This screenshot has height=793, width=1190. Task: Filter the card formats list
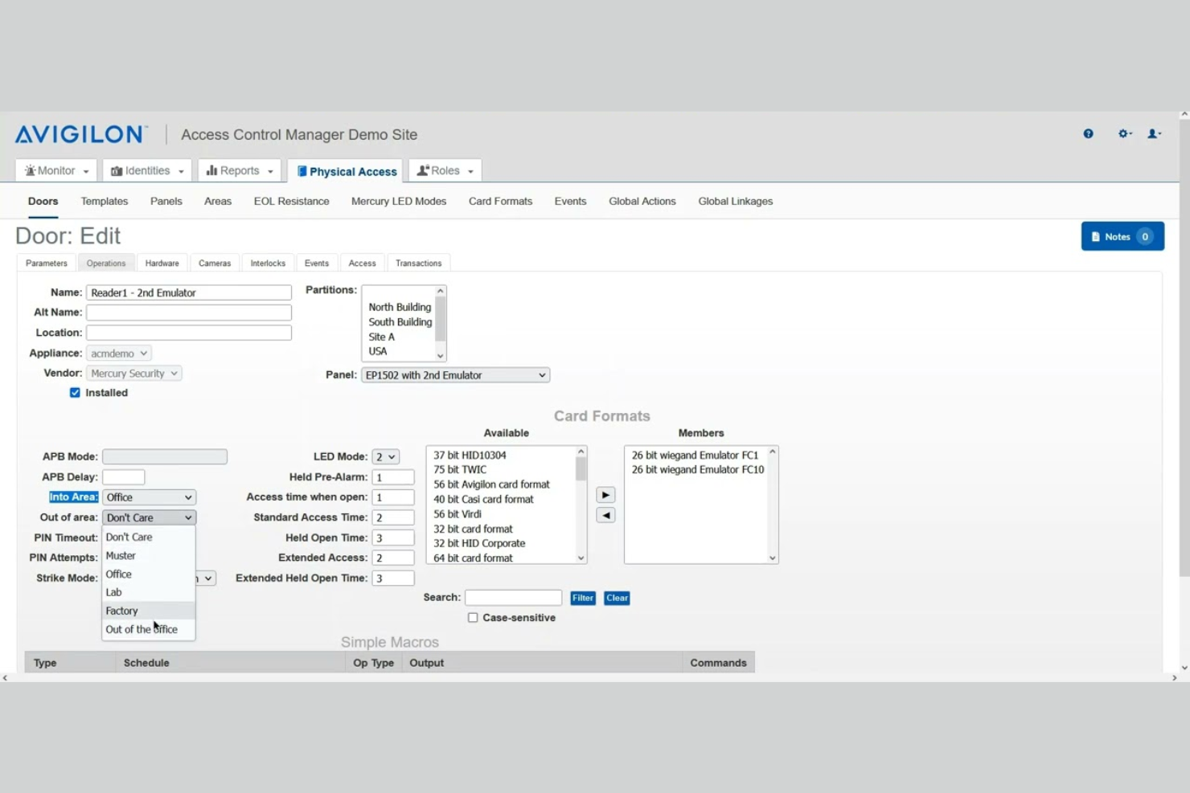(583, 598)
